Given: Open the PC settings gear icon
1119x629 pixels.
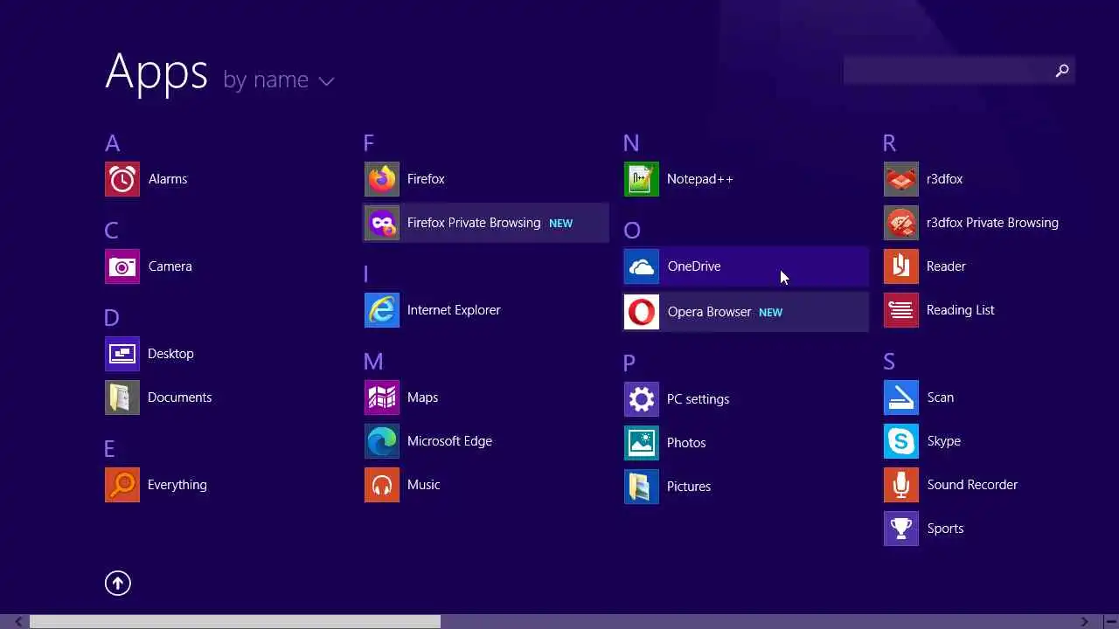Looking at the screenshot, I should (642, 399).
